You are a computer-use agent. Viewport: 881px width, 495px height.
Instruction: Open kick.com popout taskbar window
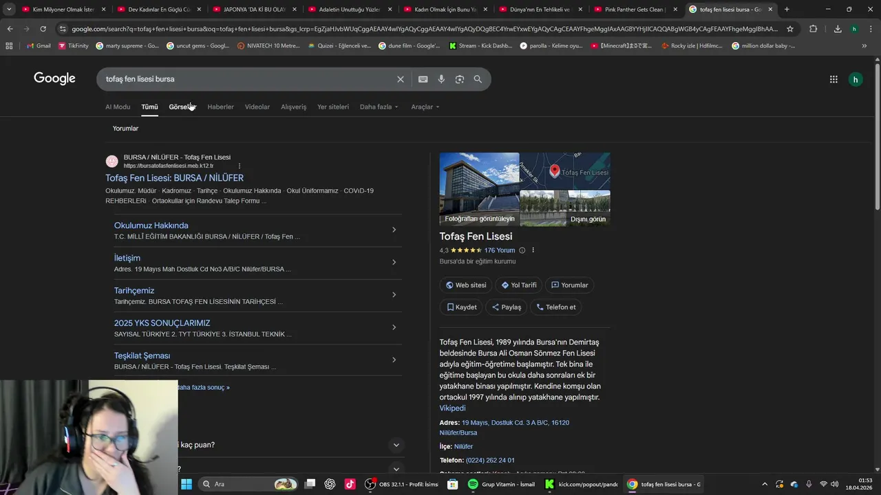(582, 484)
